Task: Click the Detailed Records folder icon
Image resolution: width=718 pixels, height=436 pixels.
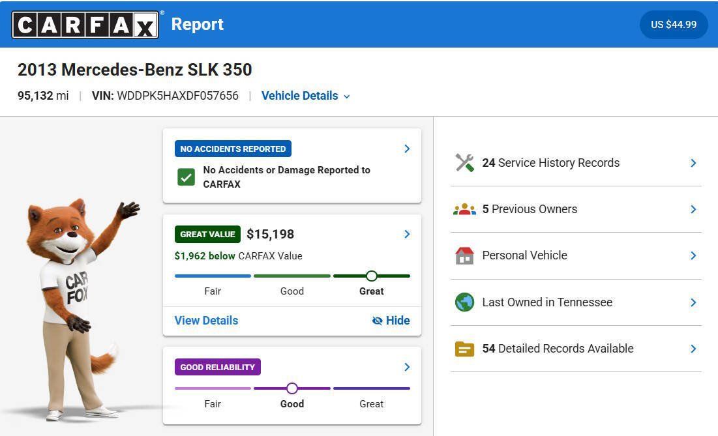Action: [x=464, y=349]
